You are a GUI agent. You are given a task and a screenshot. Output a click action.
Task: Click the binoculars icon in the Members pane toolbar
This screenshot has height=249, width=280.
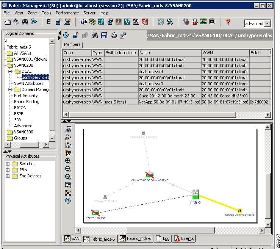(95, 35)
